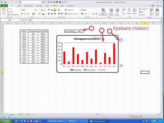Click the Windows start button
The image size is (164, 123).
6,121
